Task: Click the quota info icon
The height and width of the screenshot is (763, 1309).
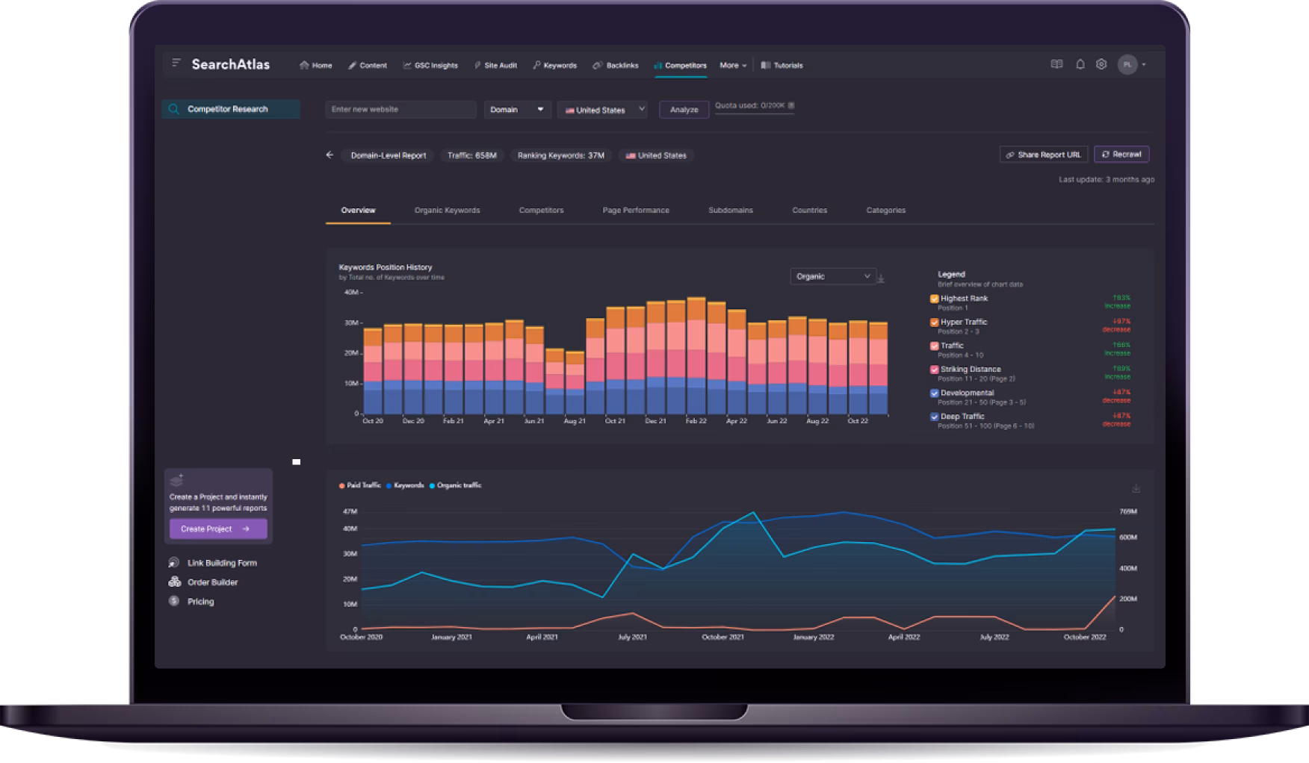Action: [x=791, y=106]
